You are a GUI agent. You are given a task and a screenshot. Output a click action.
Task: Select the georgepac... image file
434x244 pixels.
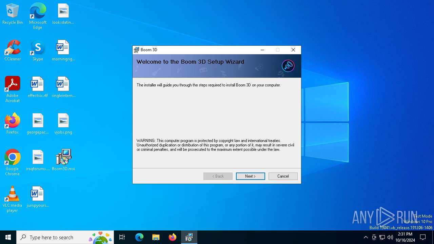(38, 124)
